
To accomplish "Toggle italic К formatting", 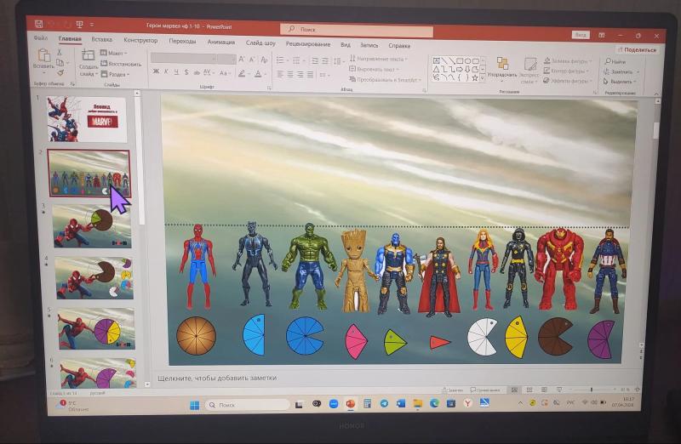I will coord(166,72).
